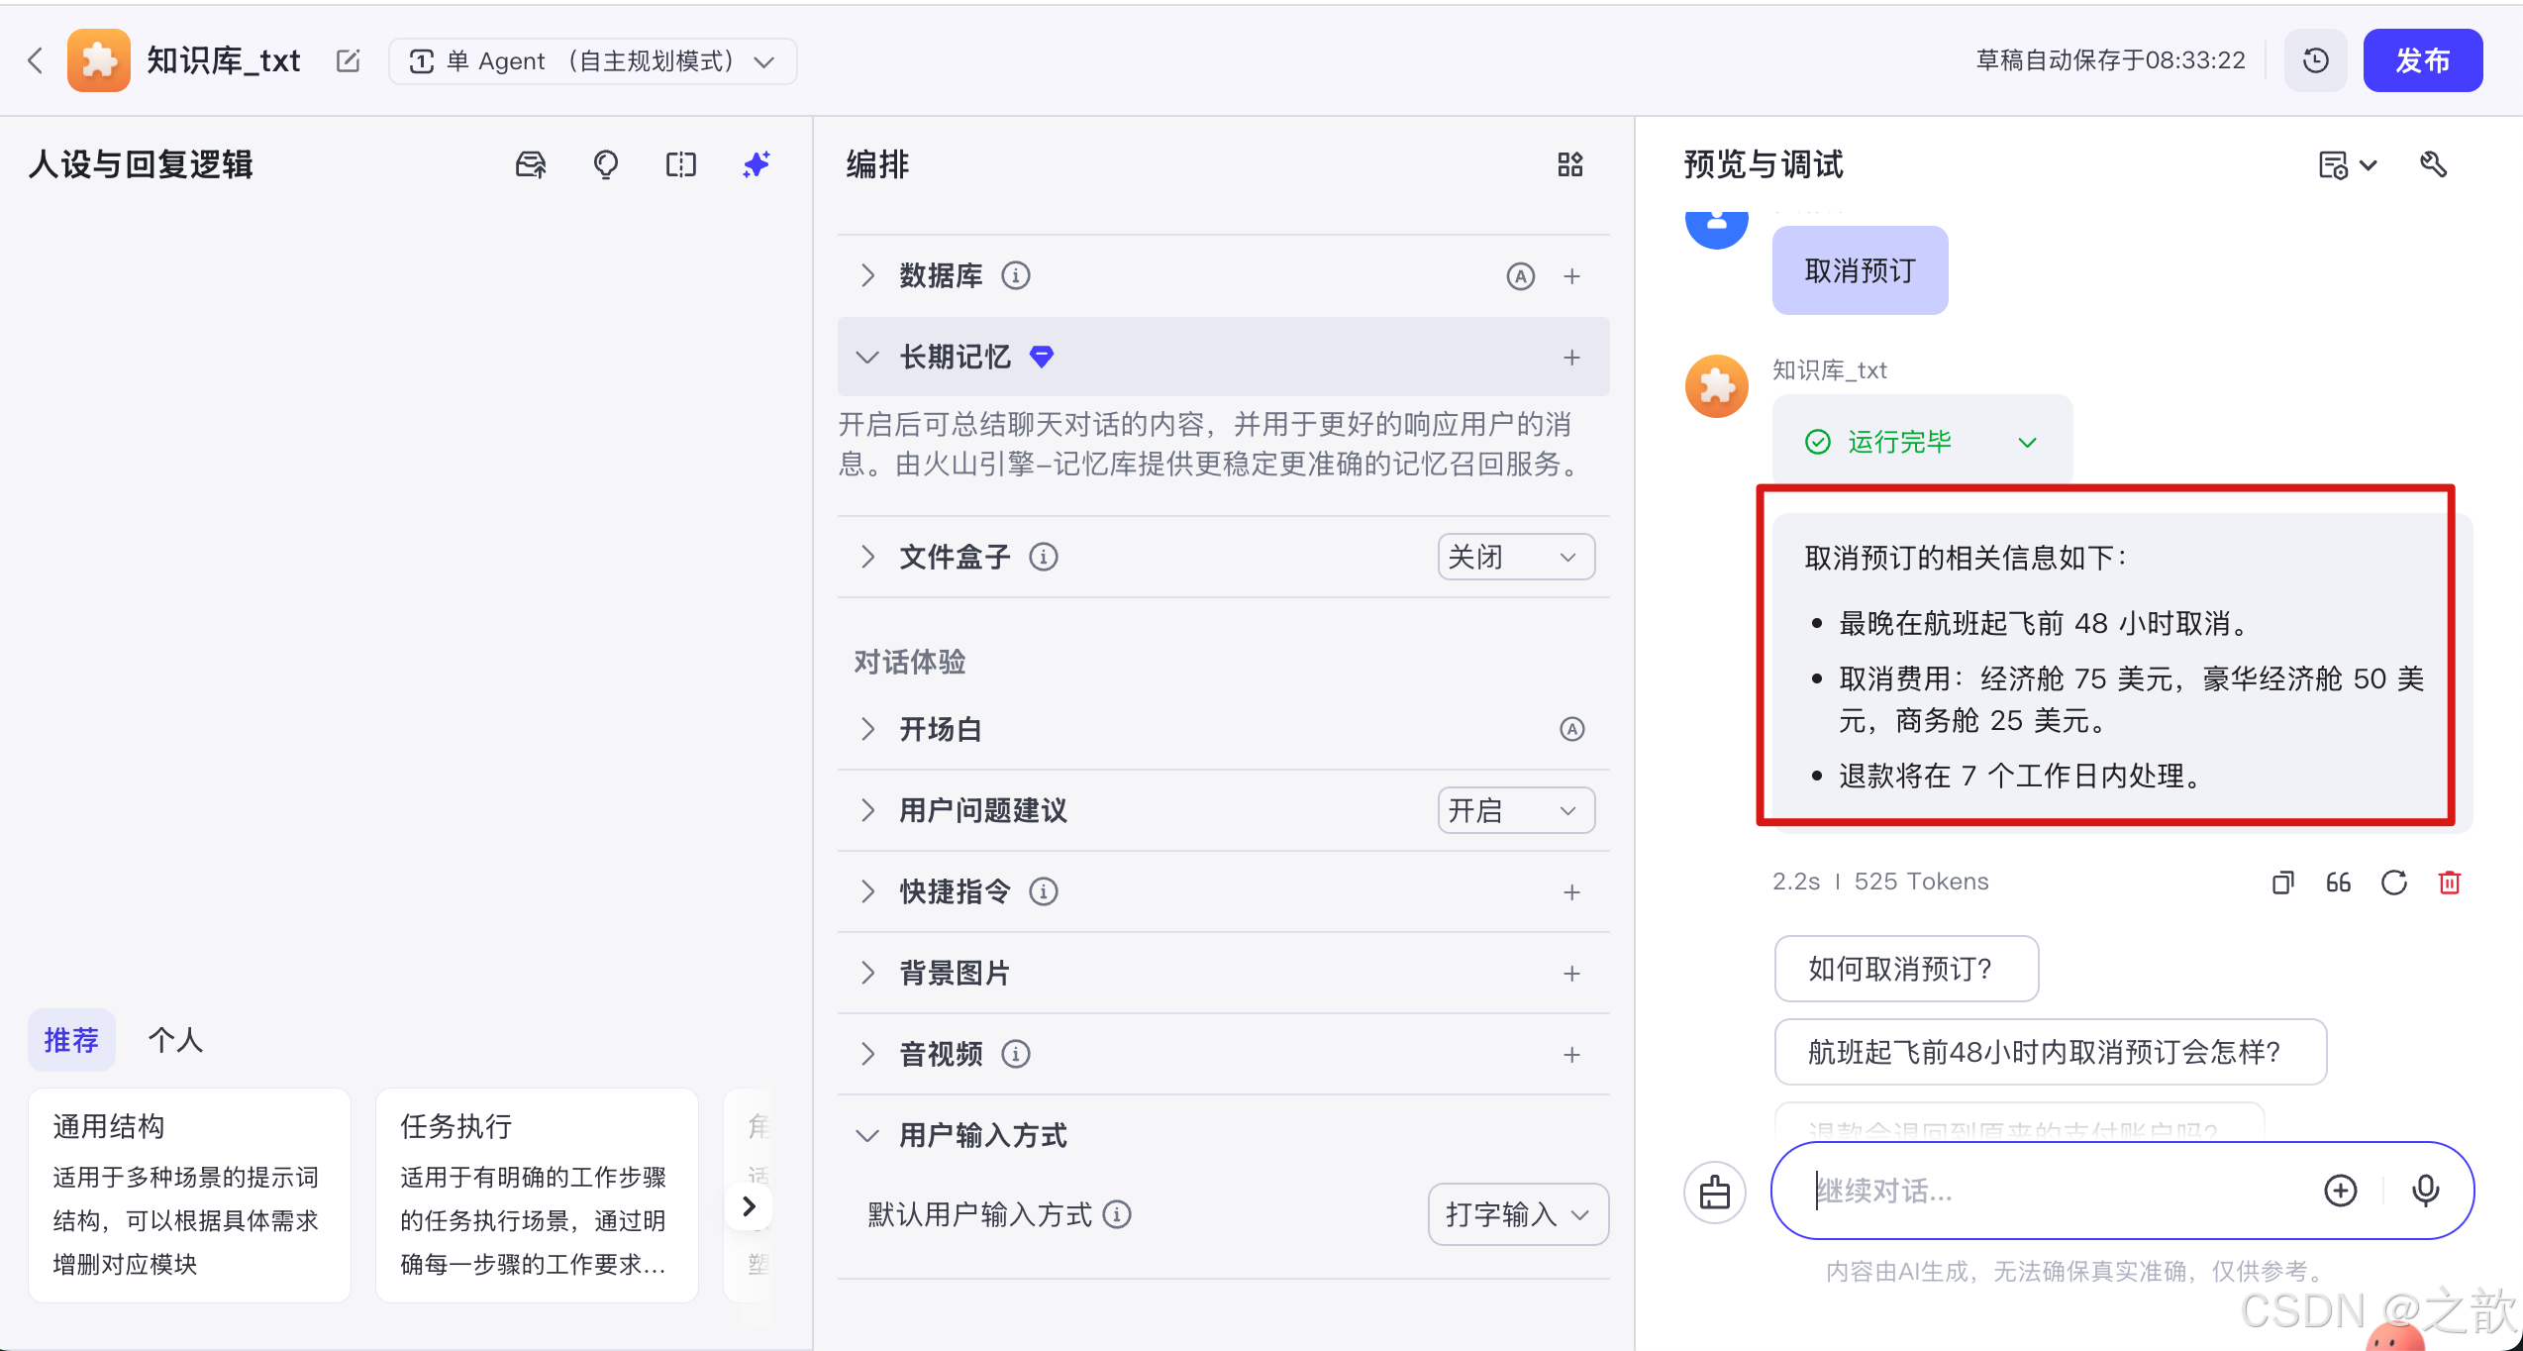This screenshot has width=2523, height=1351.
Task: Open the debug wrench icon in preview panel
Action: tap(2435, 164)
